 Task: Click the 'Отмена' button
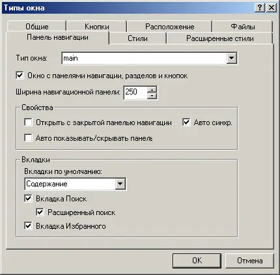(x=249, y=261)
